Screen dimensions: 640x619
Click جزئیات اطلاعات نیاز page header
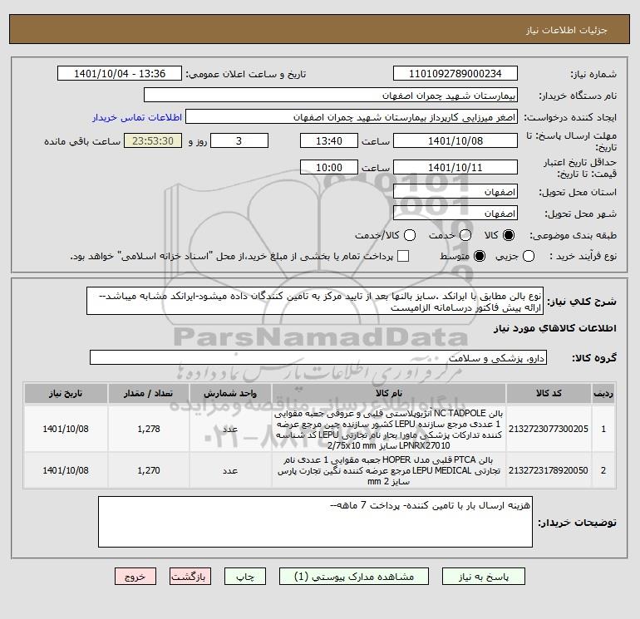[x=567, y=30]
